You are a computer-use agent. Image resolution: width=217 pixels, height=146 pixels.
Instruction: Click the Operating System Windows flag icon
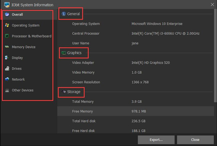click(x=7, y=25)
